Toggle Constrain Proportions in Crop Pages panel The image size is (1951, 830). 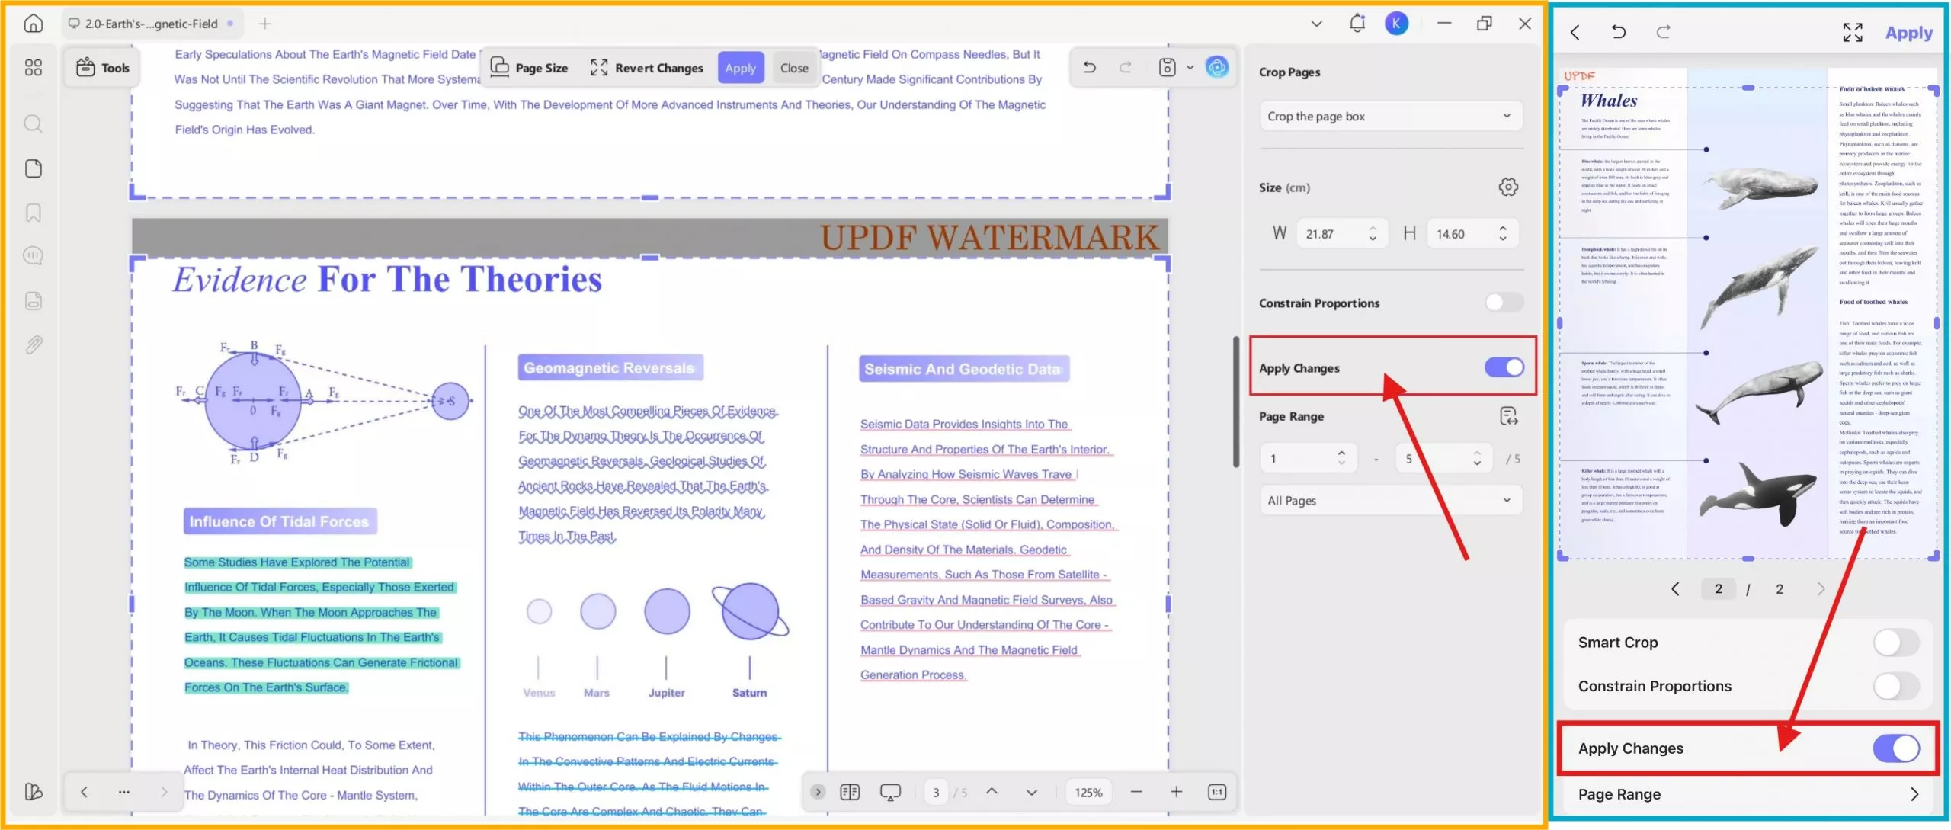click(x=1504, y=303)
